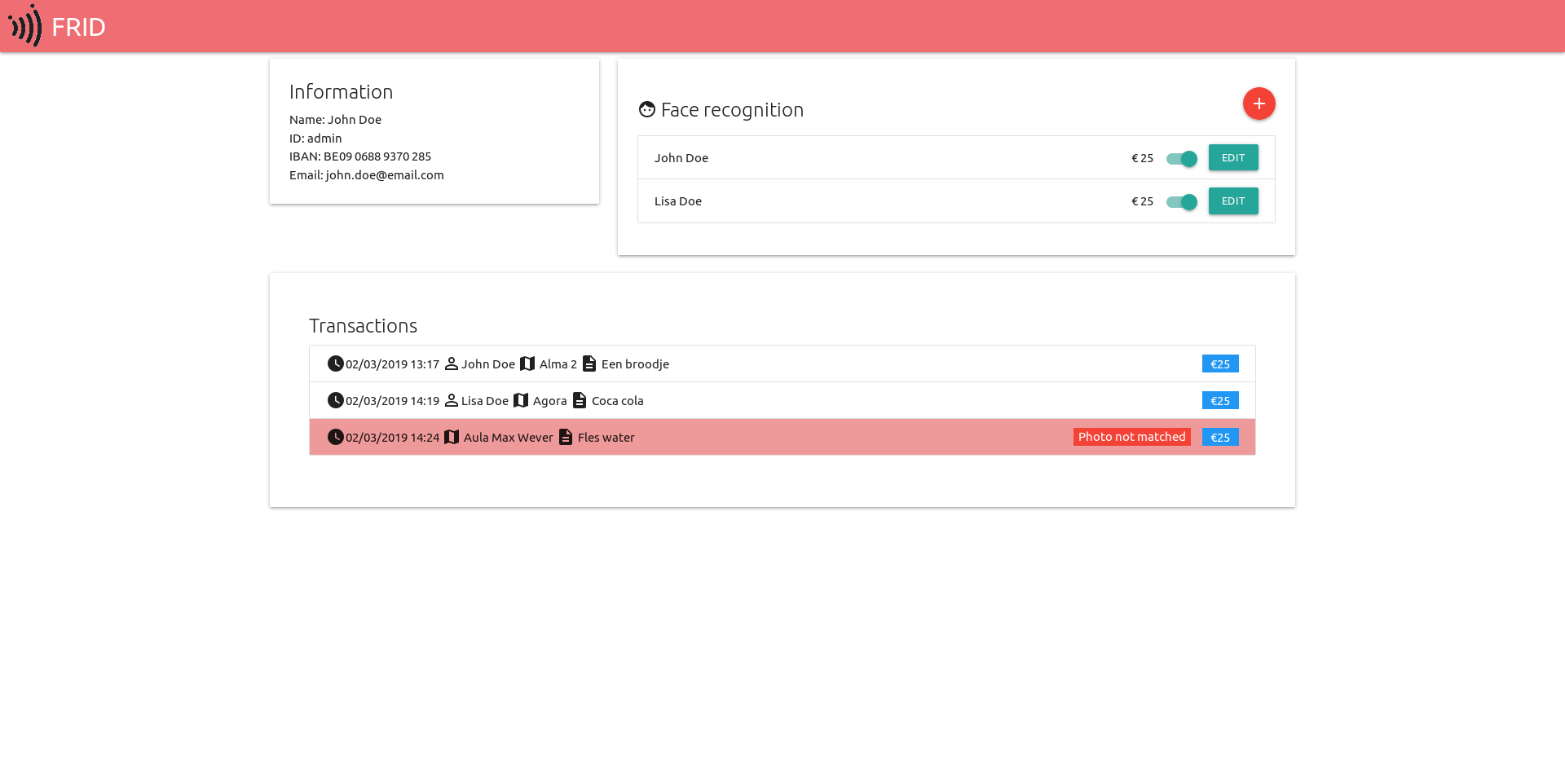Screen dimensions: 1565x771
Task: Click the clock icon of the 13:17 transaction
Action: point(335,363)
